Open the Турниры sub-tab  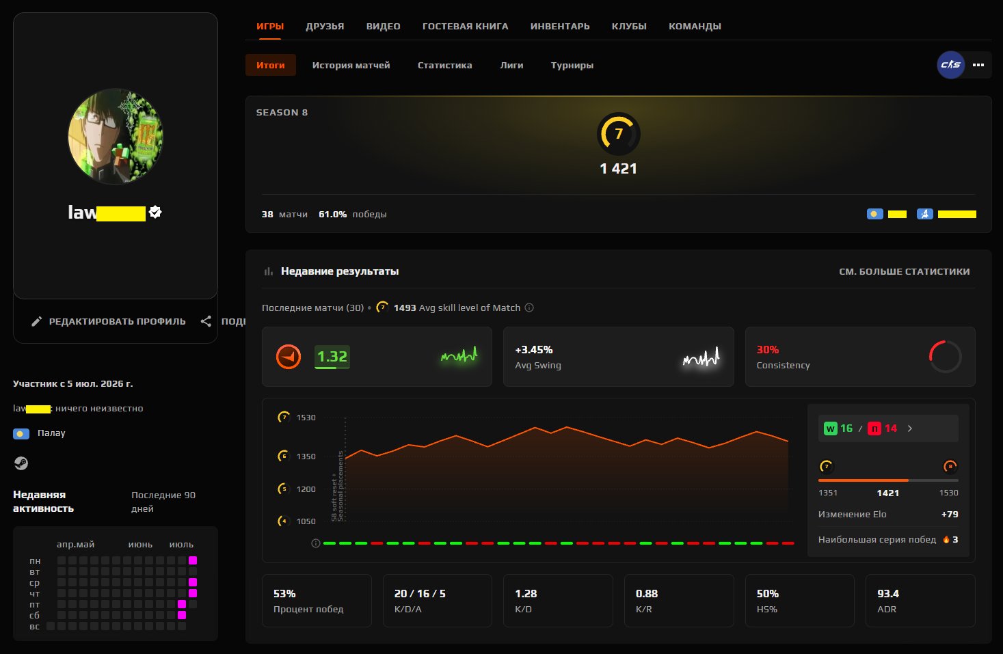coord(572,65)
